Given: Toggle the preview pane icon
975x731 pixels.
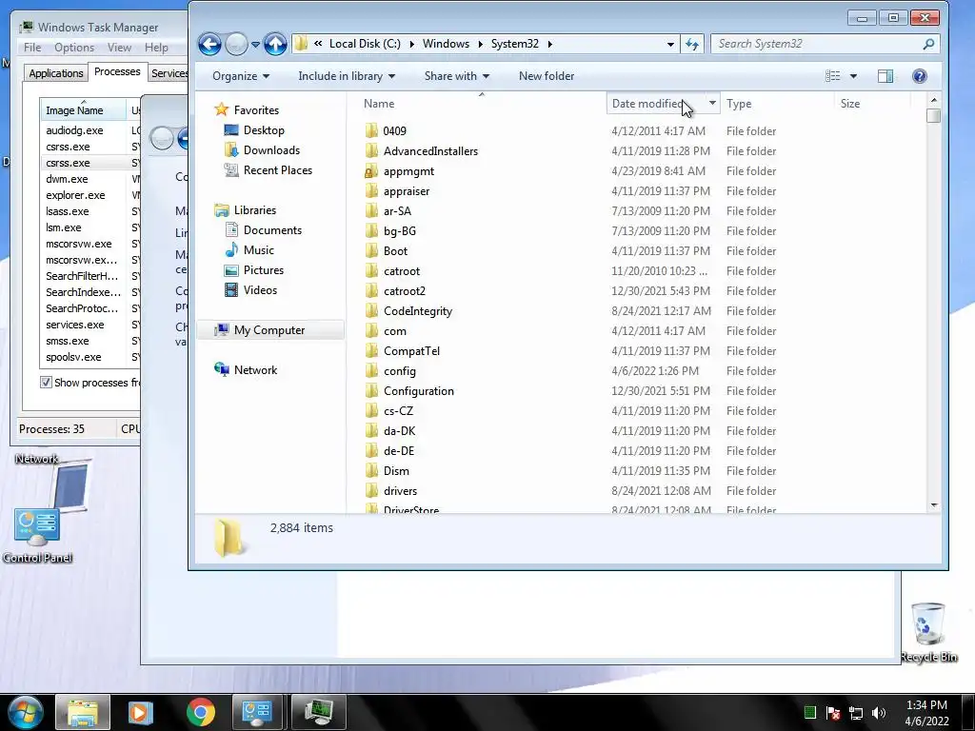Looking at the screenshot, I should pyautogui.click(x=885, y=76).
